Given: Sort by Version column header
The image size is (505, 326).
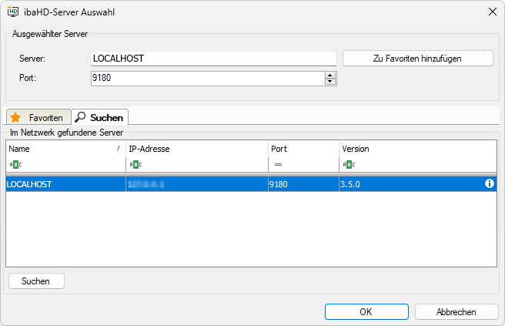Looking at the screenshot, I should (418, 149).
